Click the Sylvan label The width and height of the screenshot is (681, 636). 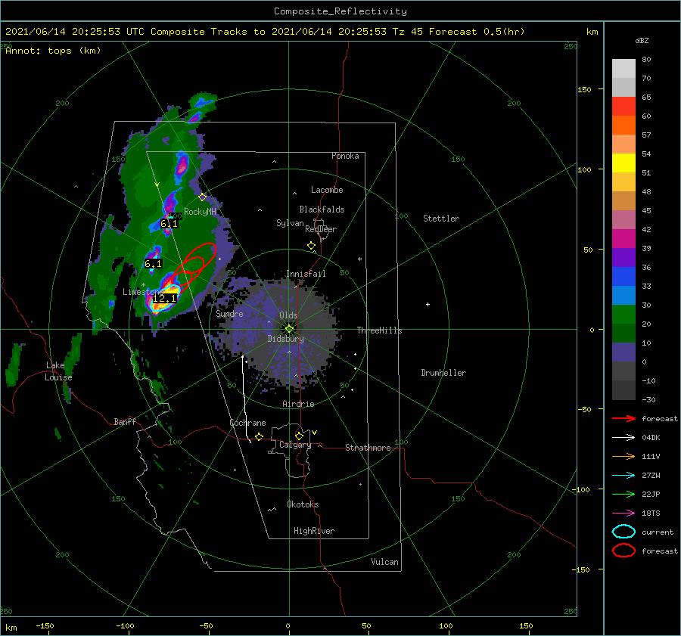(x=290, y=223)
